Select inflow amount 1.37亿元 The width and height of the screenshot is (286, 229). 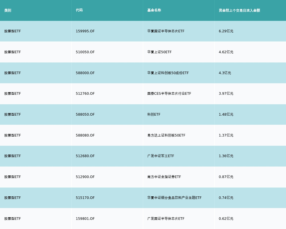(226, 135)
